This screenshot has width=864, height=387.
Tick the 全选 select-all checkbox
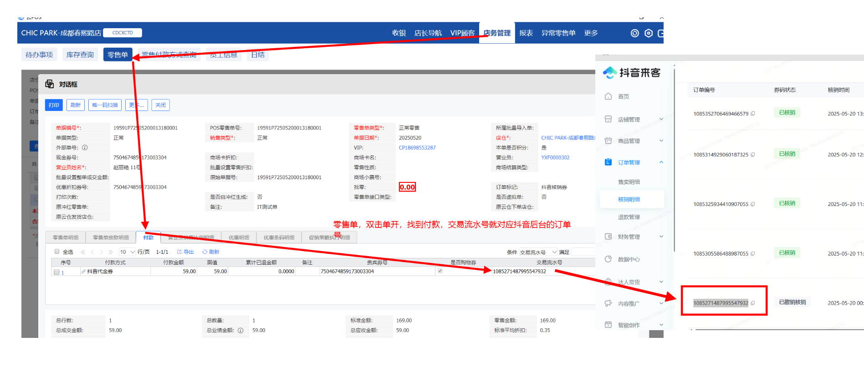pos(57,251)
